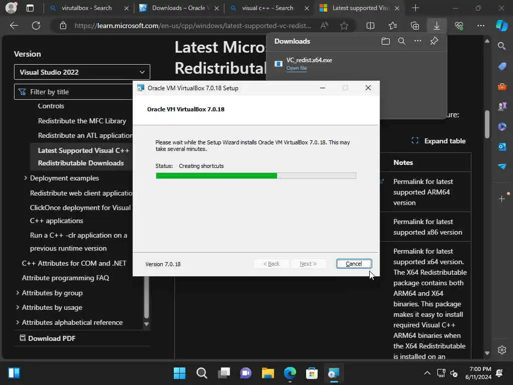The height and width of the screenshot is (385, 513).
Task: Open sidebar settings gear icon
Action: click(x=502, y=350)
